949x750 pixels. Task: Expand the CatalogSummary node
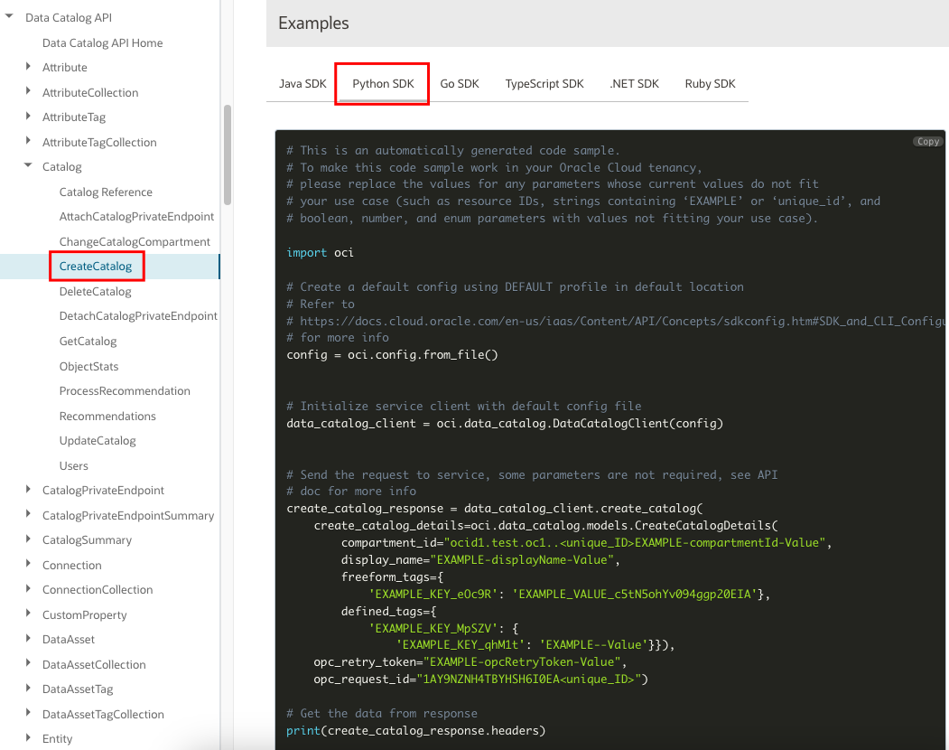tap(29, 539)
